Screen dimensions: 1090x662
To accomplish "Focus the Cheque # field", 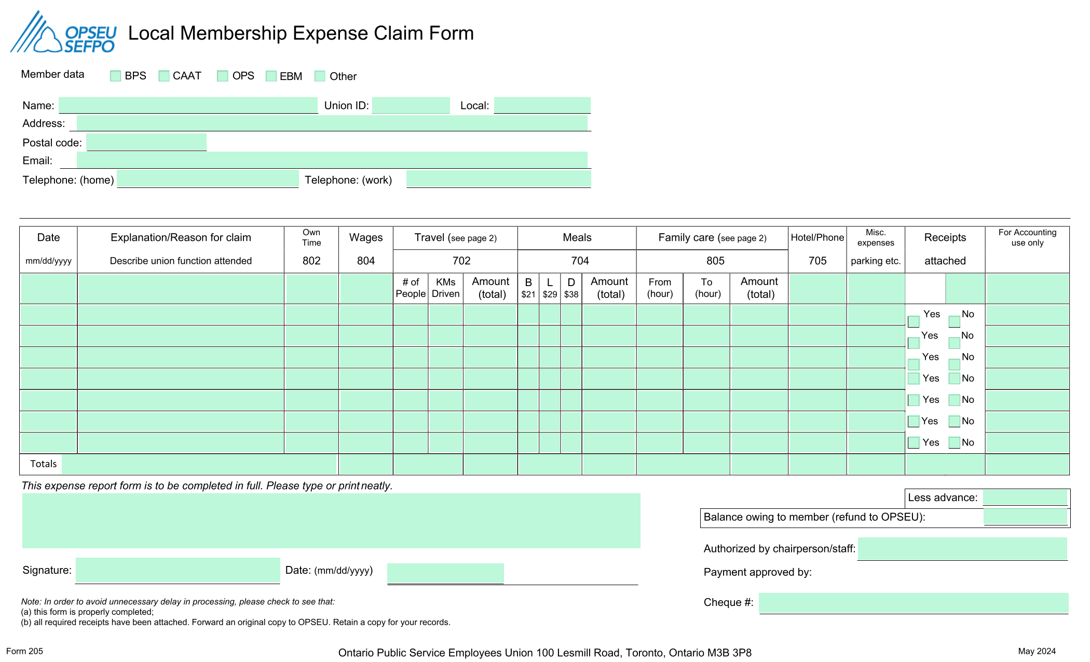I will click(x=914, y=603).
